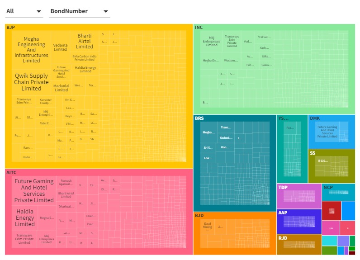
Task: Click Haldia Energy Limited cell in BJP
Action: 85,69
